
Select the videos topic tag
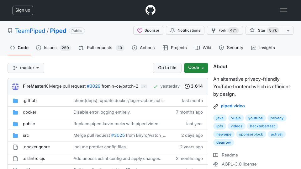pyautogui.click(x=236, y=126)
